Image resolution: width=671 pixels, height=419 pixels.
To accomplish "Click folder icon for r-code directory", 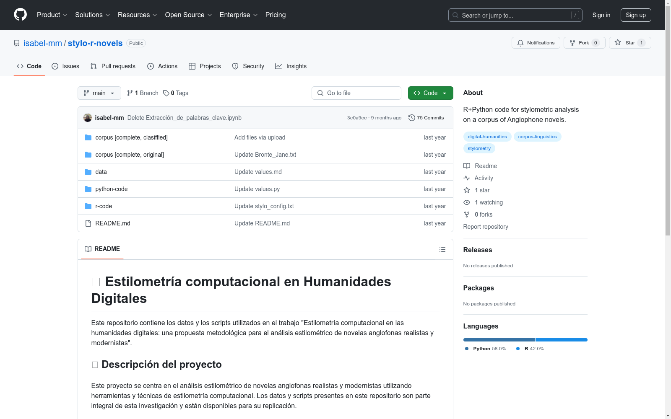I will click(88, 206).
